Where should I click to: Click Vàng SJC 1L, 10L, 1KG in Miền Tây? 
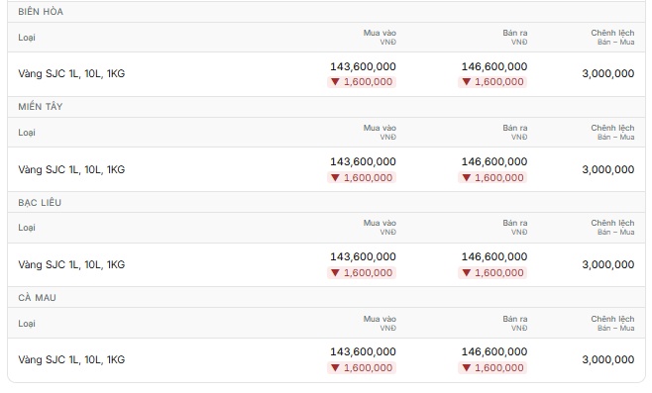(x=71, y=169)
